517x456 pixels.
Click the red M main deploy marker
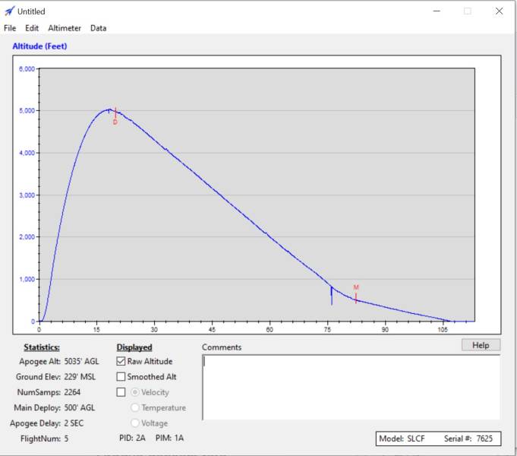356,295
